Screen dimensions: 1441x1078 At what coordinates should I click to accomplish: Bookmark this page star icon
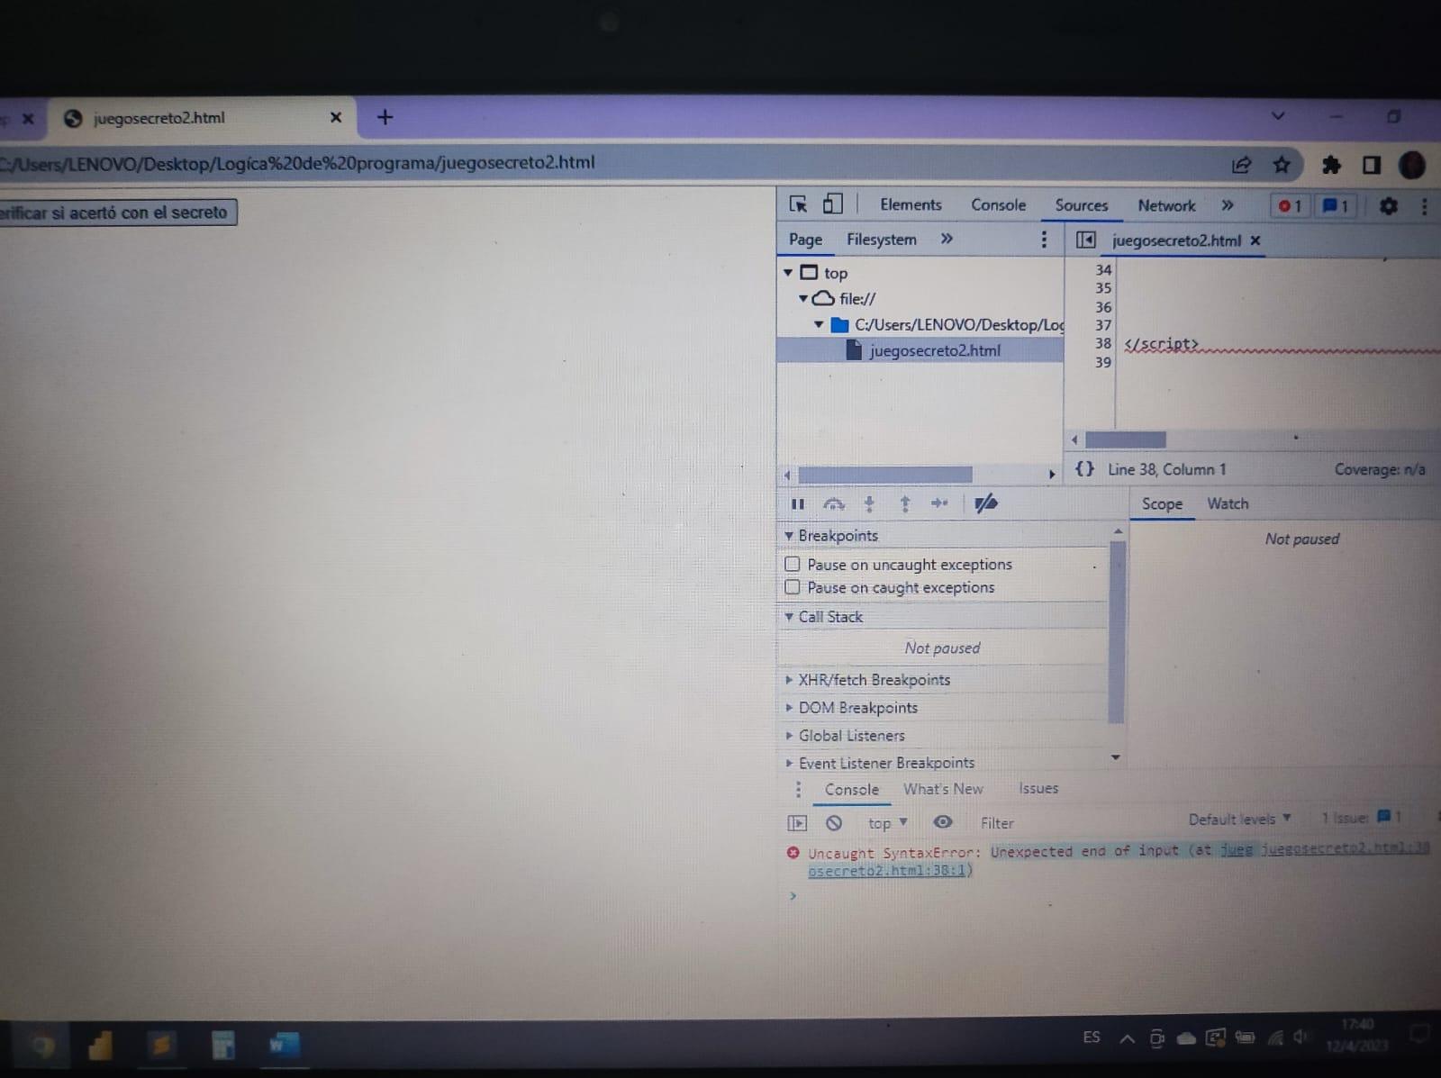point(1281,164)
